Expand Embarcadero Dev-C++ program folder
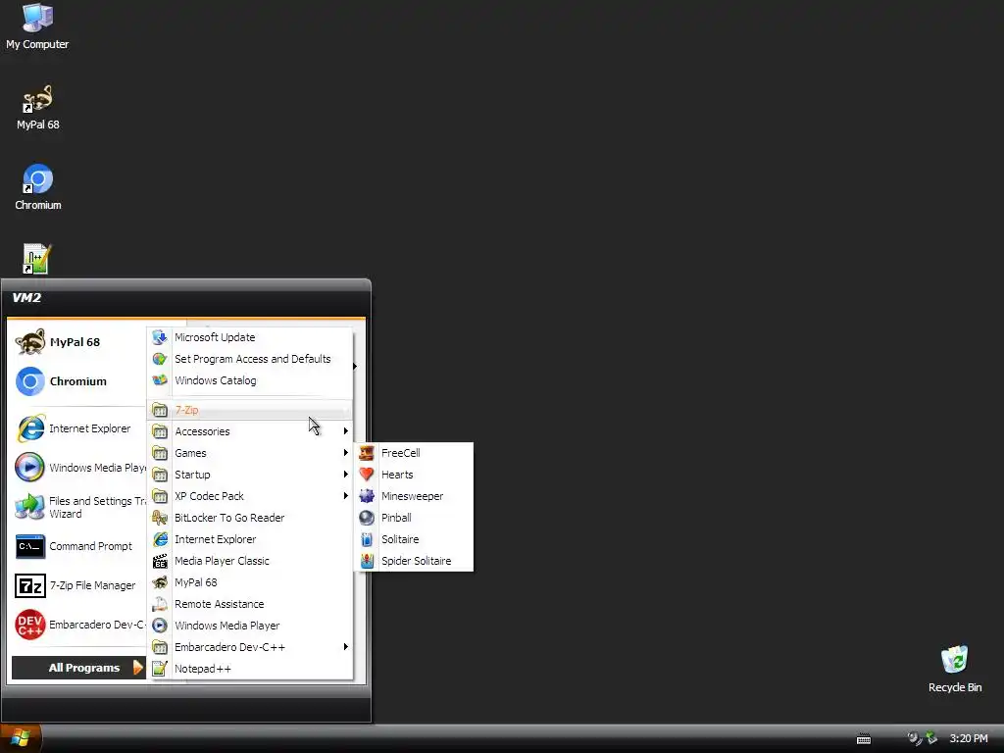 tap(250, 647)
